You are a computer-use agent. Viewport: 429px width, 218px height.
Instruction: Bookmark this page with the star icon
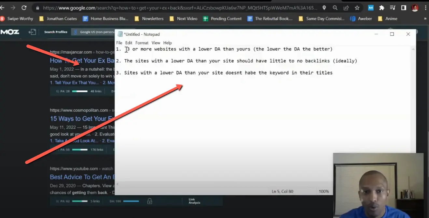[x=357, y=7]
